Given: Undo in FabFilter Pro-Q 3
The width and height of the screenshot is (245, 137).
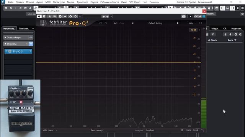Looking at the screenshot, I should pos(100,23).
